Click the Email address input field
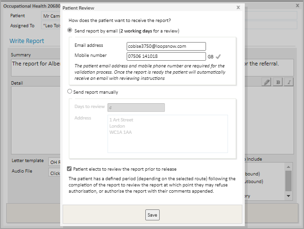The width and height of the screenshot is (304, 229). coord(166,46)
